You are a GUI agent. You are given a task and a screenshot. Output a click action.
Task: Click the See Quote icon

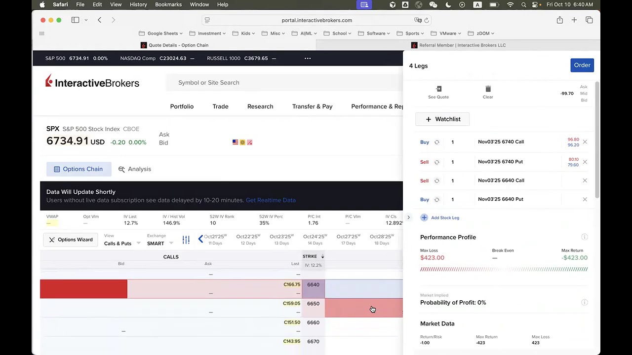(438, 89)
